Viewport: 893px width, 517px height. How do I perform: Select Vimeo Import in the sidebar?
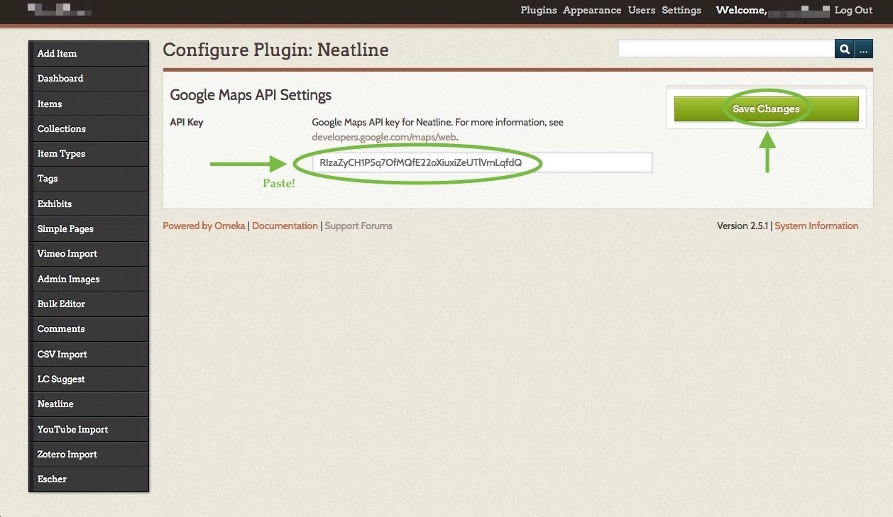tap(89, 254)
